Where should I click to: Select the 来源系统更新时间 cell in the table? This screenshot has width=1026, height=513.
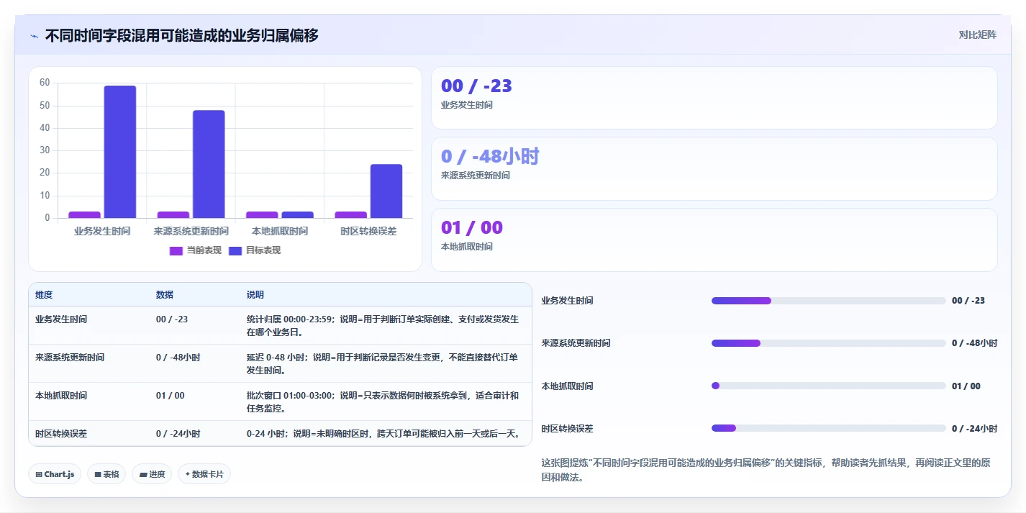coord(70,357)
